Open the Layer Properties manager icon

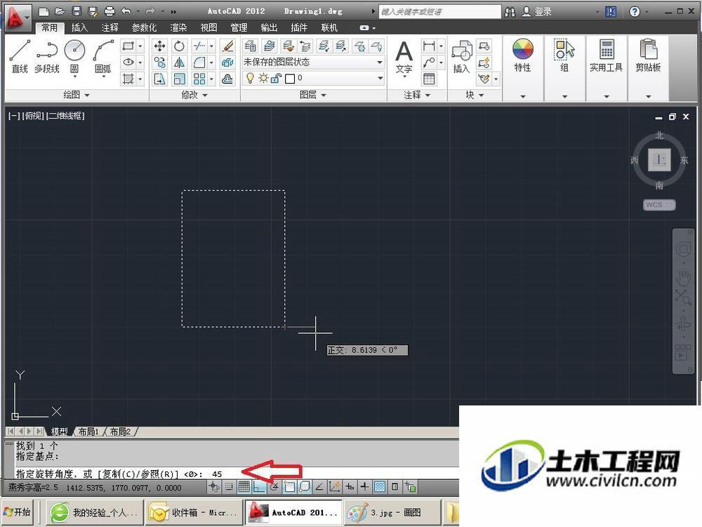(251, 46)
